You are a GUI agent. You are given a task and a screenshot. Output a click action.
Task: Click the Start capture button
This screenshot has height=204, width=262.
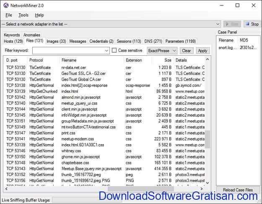232,24
